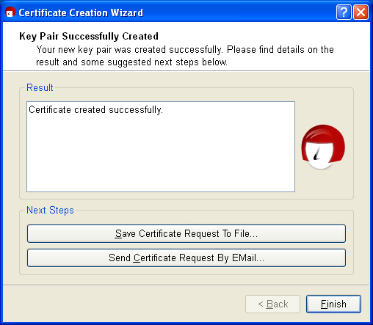Viewport: 373px width, 325px height.
Task: Open context help with the question mark button
Action: 344,12
